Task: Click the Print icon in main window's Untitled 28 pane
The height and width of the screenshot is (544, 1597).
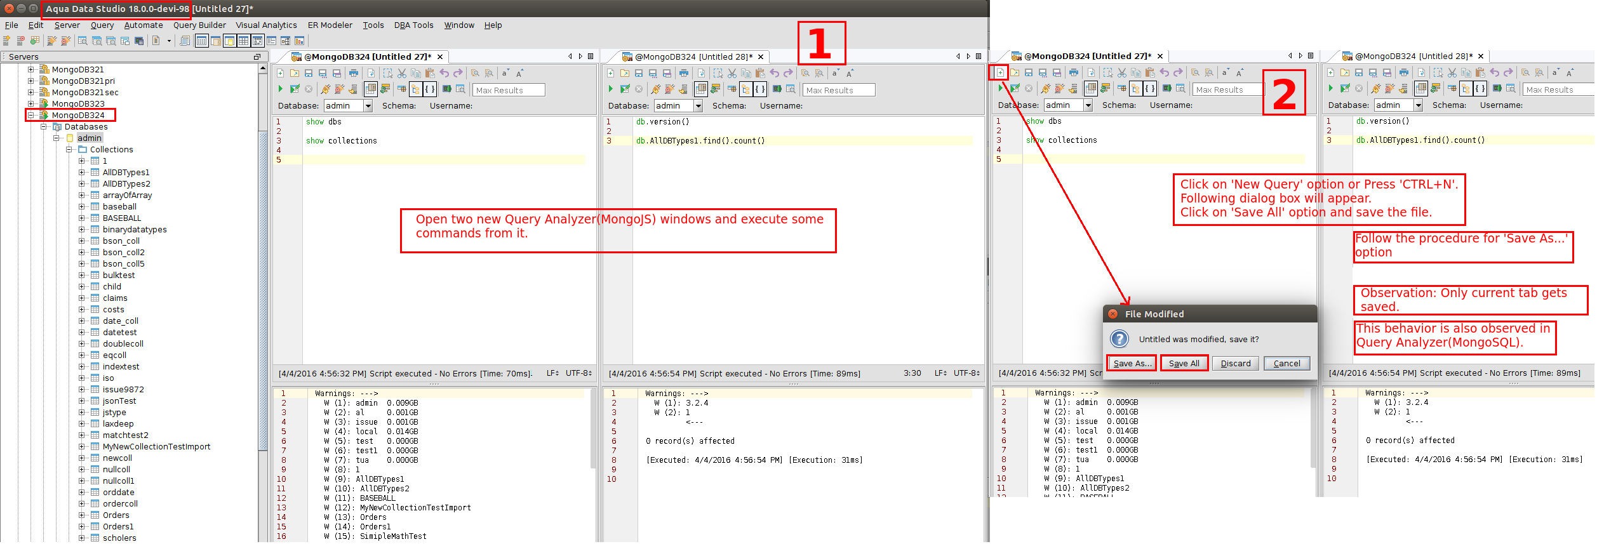Action: (x=684, y=73)
